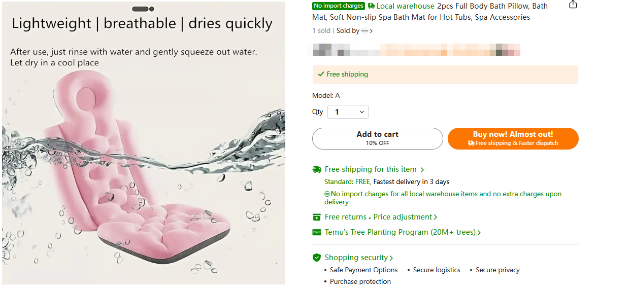Click the dispatch truck icon inside Buy now button
This screenshot has width=632, height=292.
tap(472, 143)
